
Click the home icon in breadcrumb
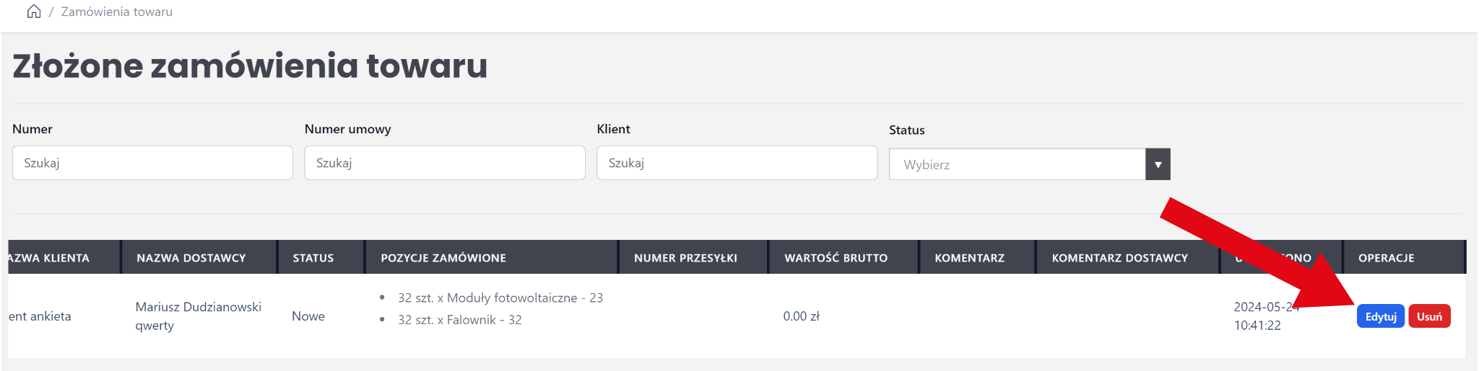tap(33, 12)
